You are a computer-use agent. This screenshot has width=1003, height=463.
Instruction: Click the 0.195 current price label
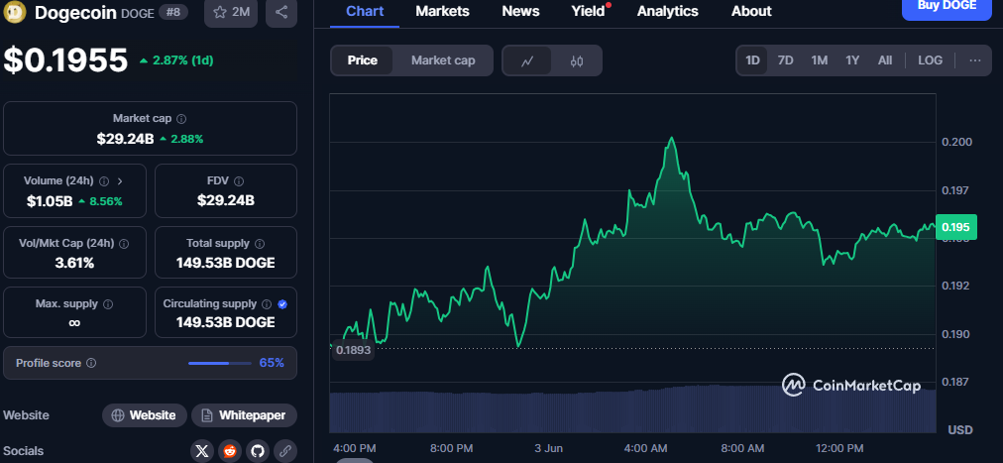pos(955,227)
